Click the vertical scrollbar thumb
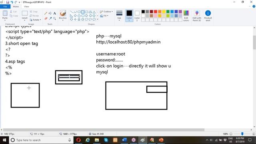This screenshot has height=144, width=256. click(x=254, y=42)
